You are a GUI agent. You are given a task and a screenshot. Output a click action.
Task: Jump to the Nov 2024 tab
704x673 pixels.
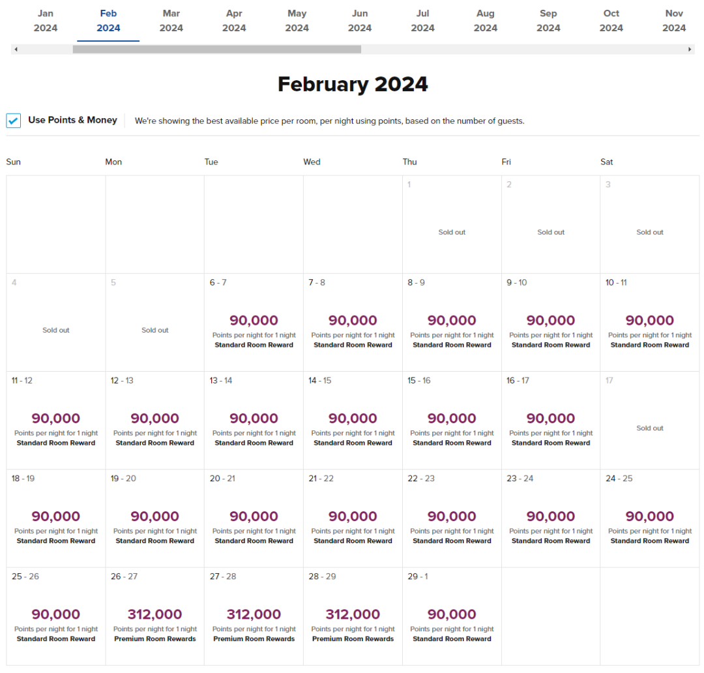pos(674,21)
